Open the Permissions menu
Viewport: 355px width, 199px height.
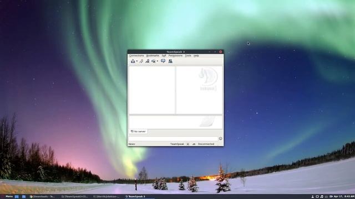click(x=175, y=56)
